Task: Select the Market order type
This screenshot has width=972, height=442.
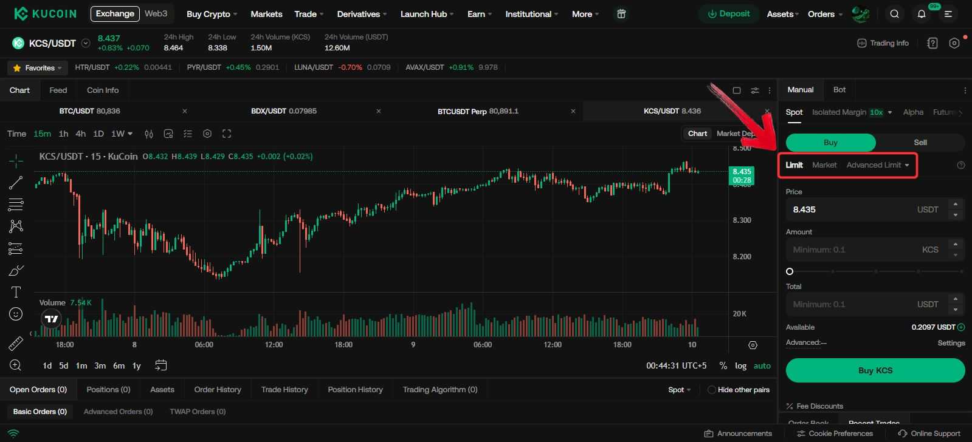Action: click(x=824, y=165)
